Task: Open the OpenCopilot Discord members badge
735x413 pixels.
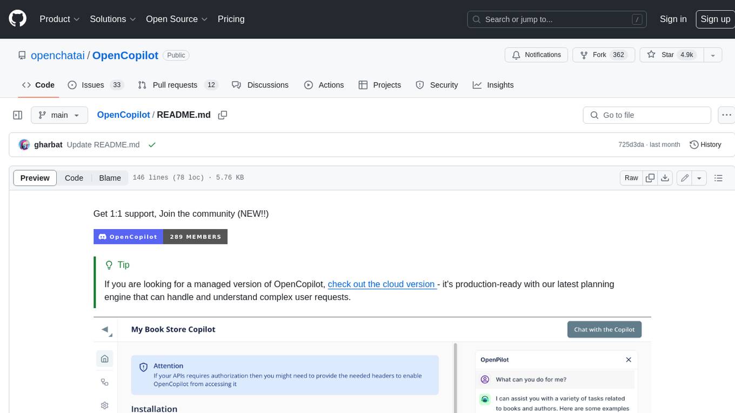Action: (161, 237)
